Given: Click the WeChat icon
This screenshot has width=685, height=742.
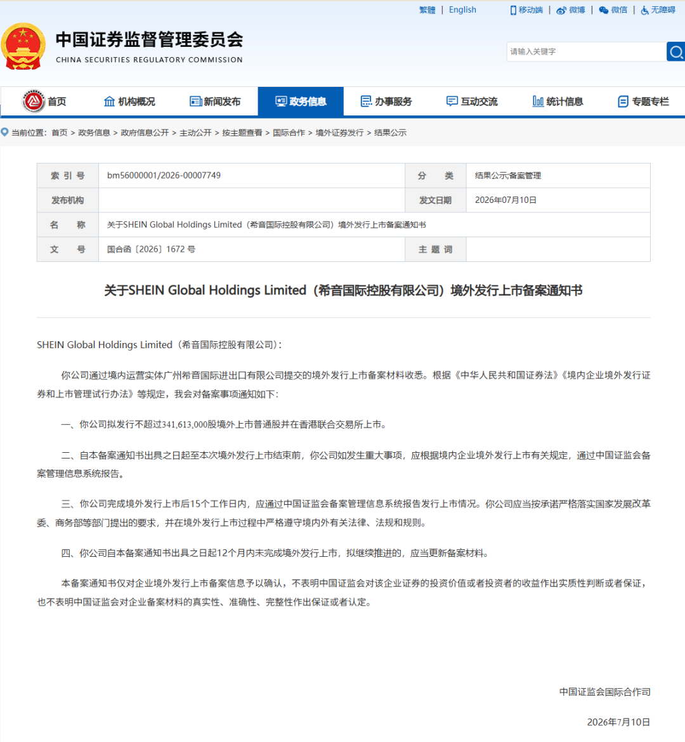Looking at the screenshot, I should pos(604,10).
